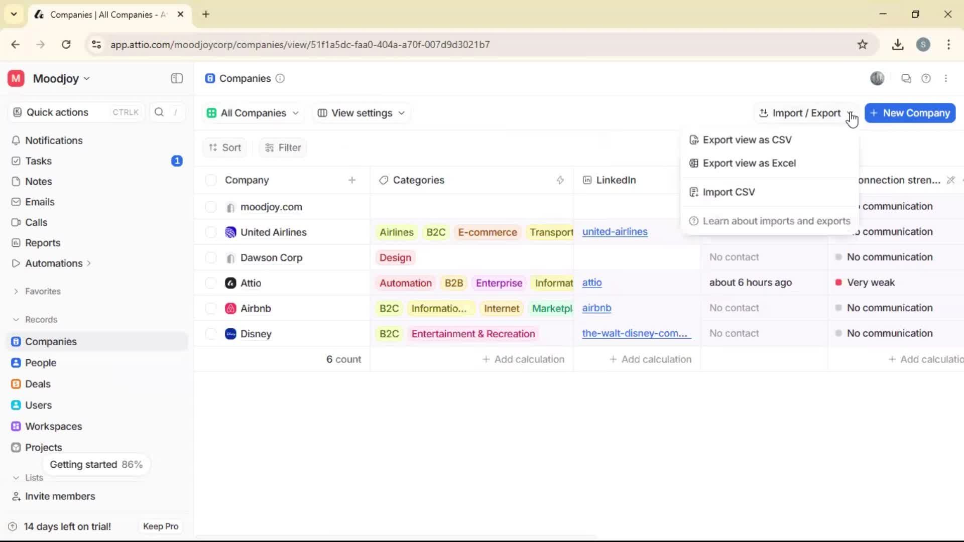
Task: Open the help question-mark icon
Action: tap(926, 78)
